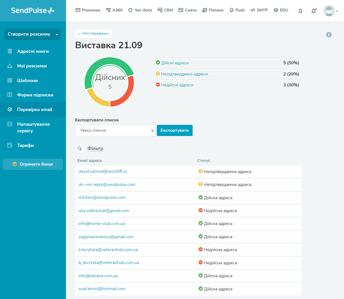Click the filter search magnifier icon
Image resolution: width=344 pixels, height=299 pixels.
pos(80,149)
